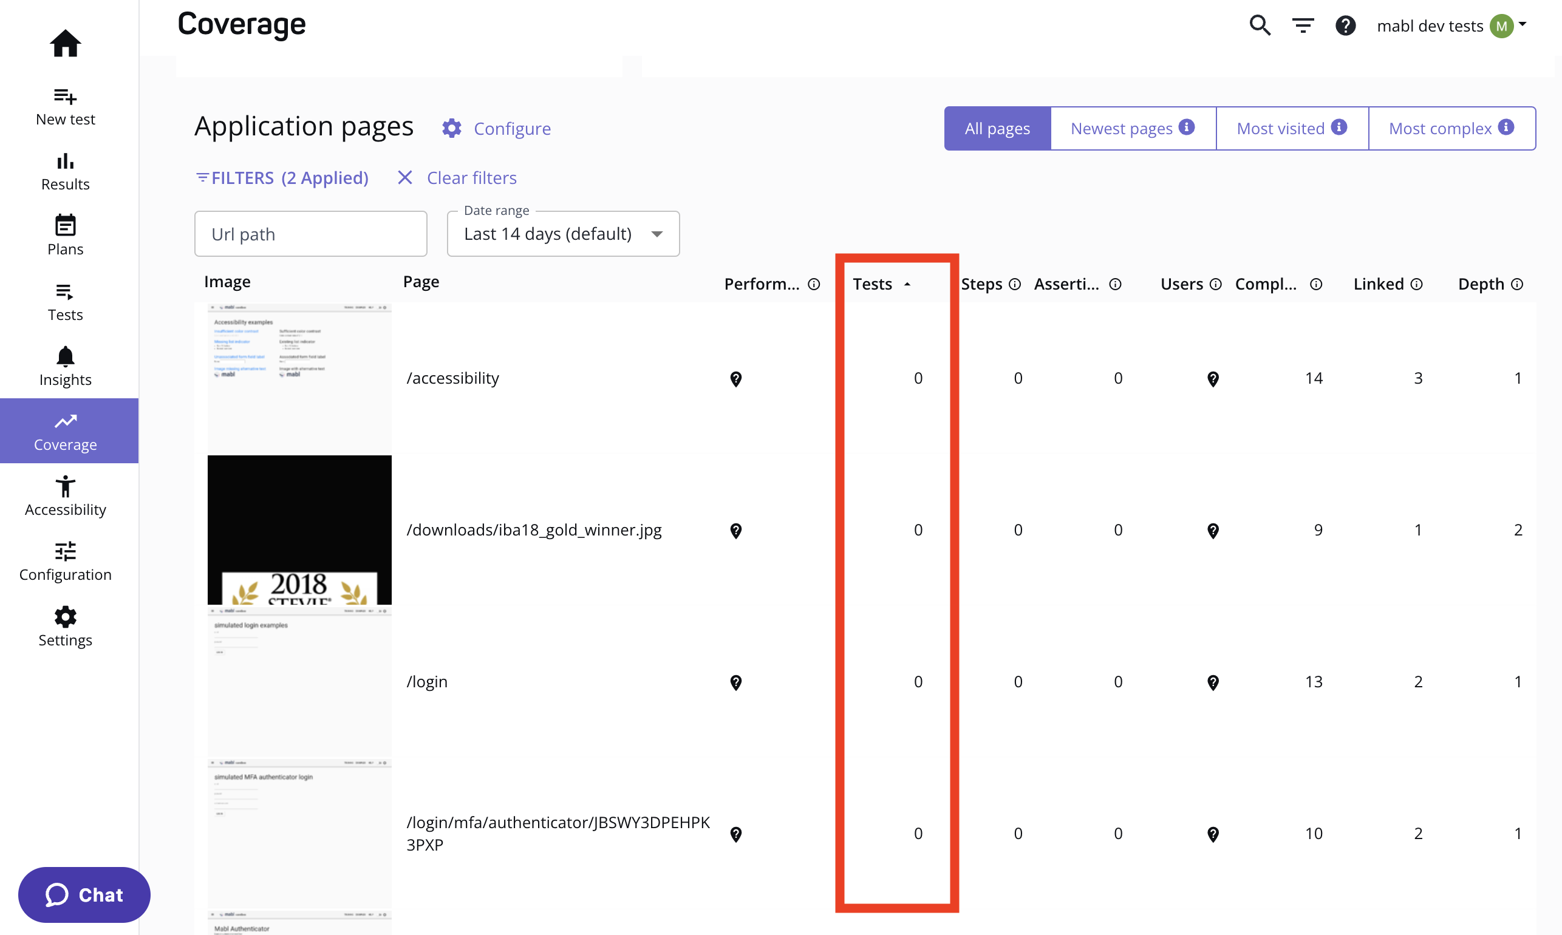1562x935 pixels.
Task: Open Settings gear in sidebar
Action: 65,627
